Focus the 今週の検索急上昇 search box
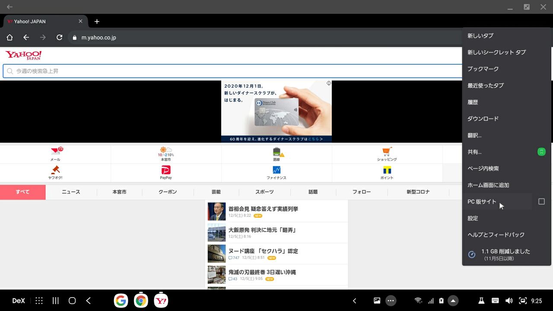This screenshot has width=553, height=311. (x=233, y=71)
